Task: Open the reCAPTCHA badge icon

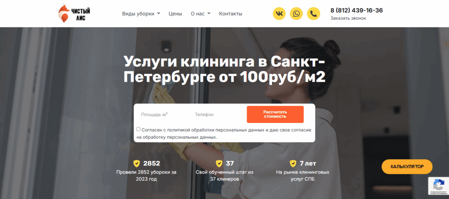Action: point(438,186)
